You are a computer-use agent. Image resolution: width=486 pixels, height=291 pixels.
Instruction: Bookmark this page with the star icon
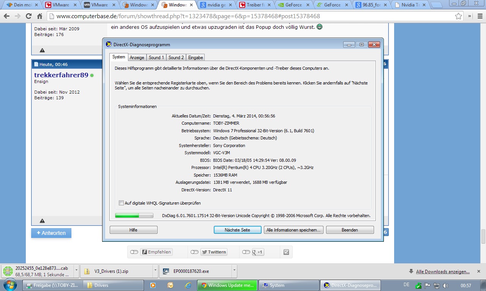459,16
